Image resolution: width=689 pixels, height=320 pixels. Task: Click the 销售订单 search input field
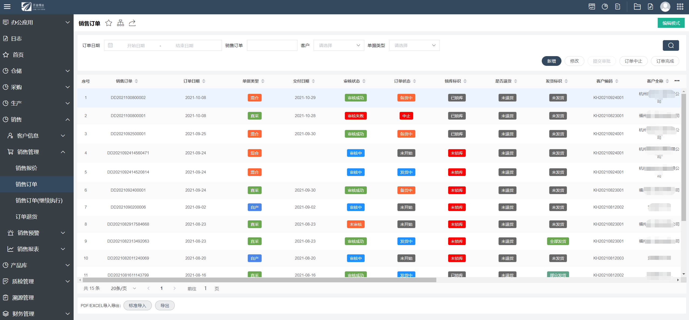pyautogui.click(x=272, y=45)
